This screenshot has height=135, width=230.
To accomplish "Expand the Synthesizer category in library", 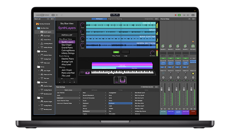I will tap(105, 111).
